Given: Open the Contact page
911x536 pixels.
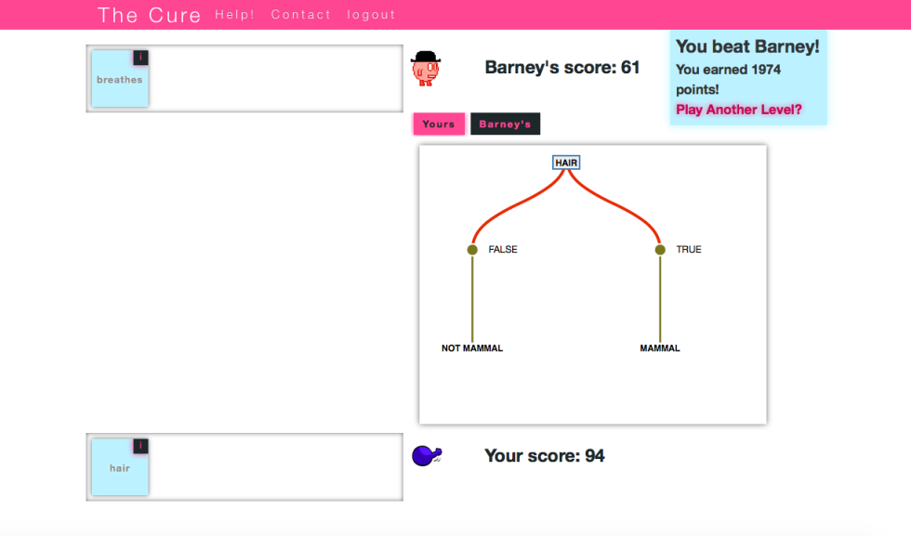Looking at the screenshot, I should click(x=301, y=15).
